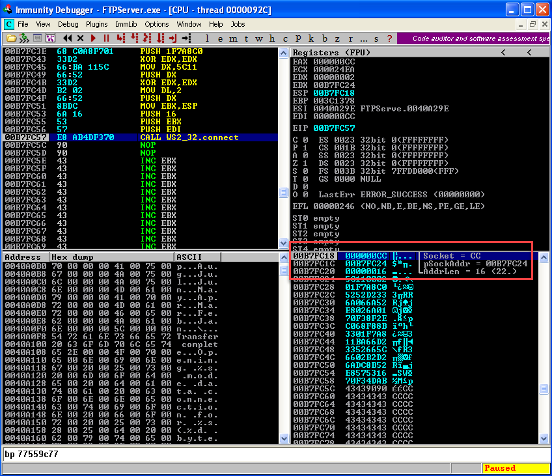Show Threads with the 't' button

[x=246, y=38]
